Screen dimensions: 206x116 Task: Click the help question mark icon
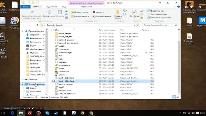(x=178, y=7)
